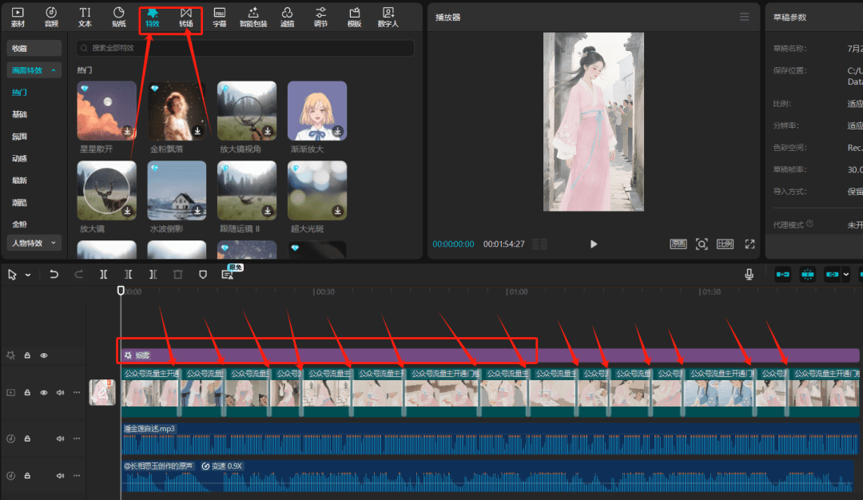863x500 pixels.
Task: Download the 放大镜视角 effect
Action: 268,131
